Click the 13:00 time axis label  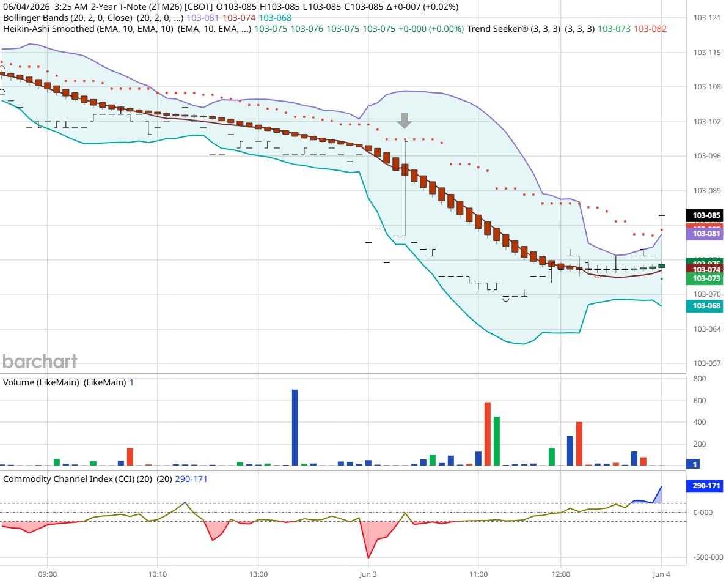coord(258,574)
